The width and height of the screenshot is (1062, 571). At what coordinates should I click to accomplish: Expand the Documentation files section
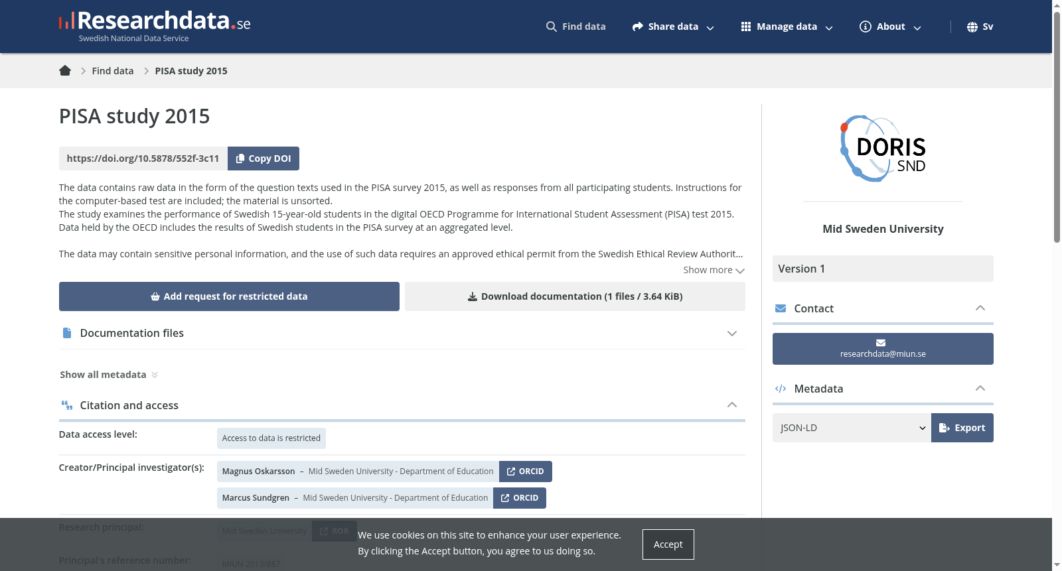[402, 333]
